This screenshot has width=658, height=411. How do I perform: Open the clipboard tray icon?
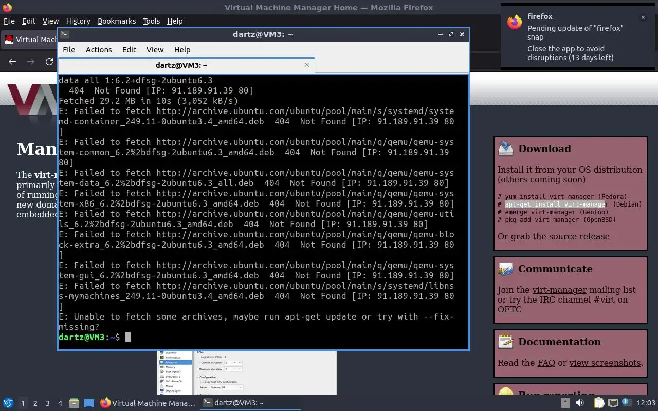[x=599, y=403]
